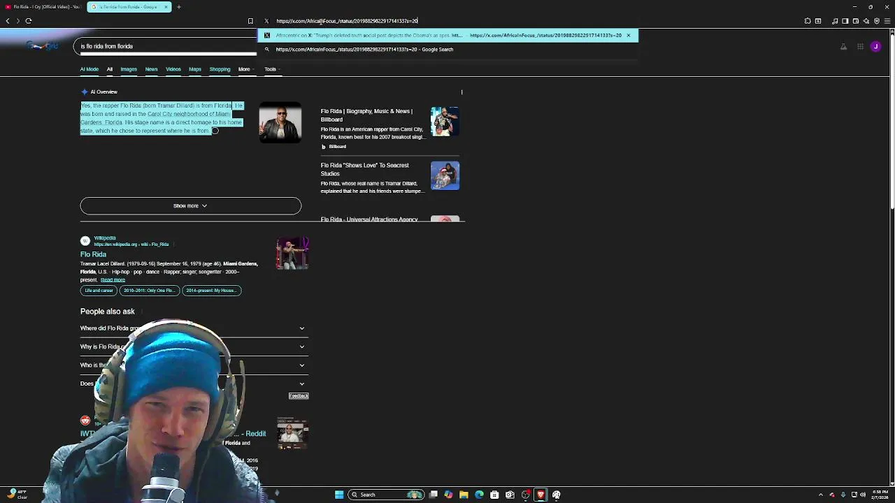Open the Leo AI sparkle icon
This screenshot has height=503, width=895.
tap(866, 21)
